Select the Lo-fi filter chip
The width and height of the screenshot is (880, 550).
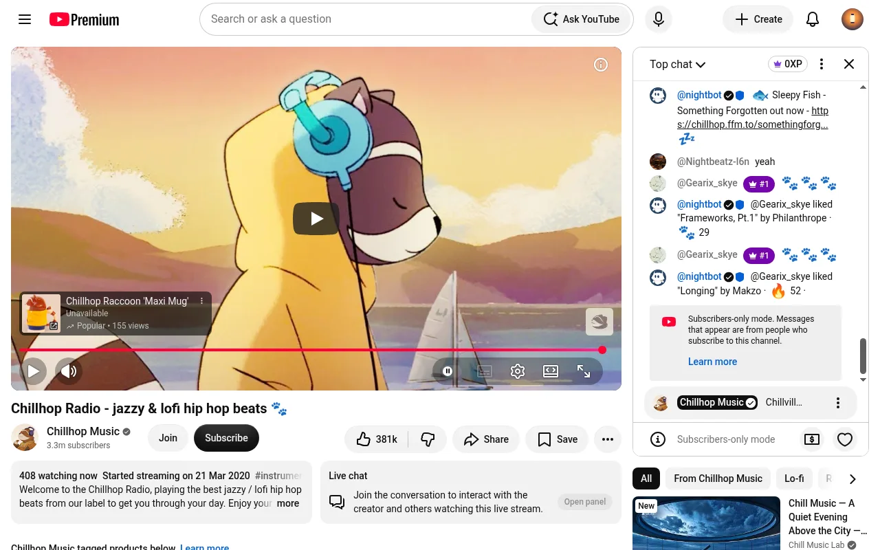(x=794, y=478)
